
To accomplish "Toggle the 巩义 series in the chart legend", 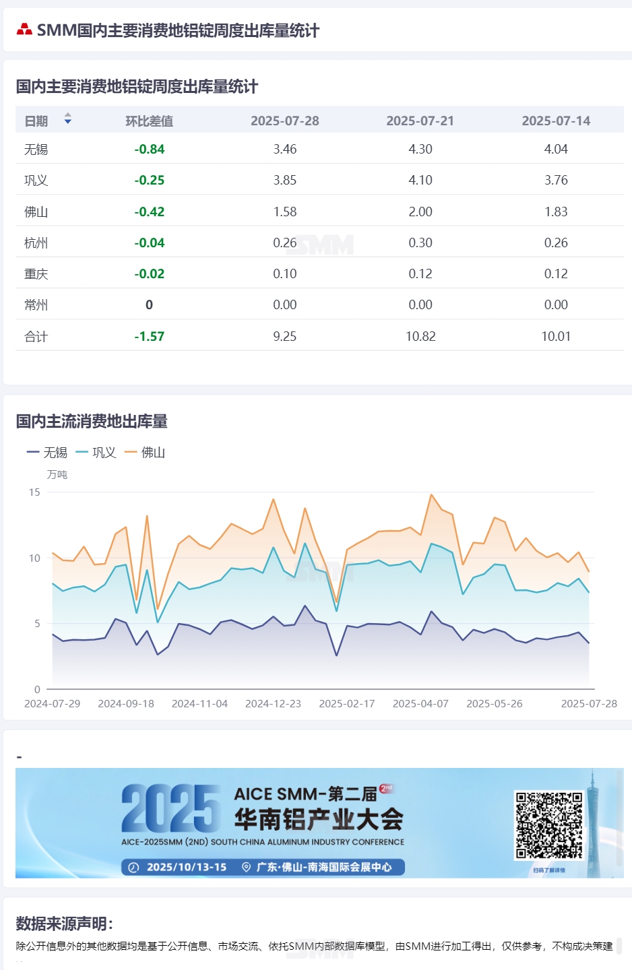I will tap(96, 452).
